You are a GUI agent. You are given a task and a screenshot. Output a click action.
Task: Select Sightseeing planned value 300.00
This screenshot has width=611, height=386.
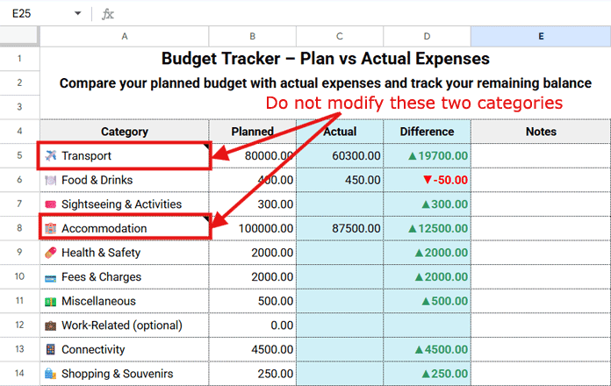[x=253, y=204]
